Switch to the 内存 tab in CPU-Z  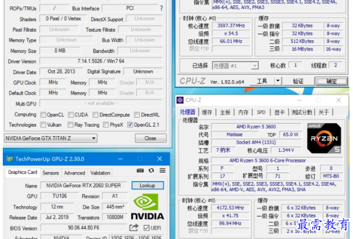pos(243,112)
